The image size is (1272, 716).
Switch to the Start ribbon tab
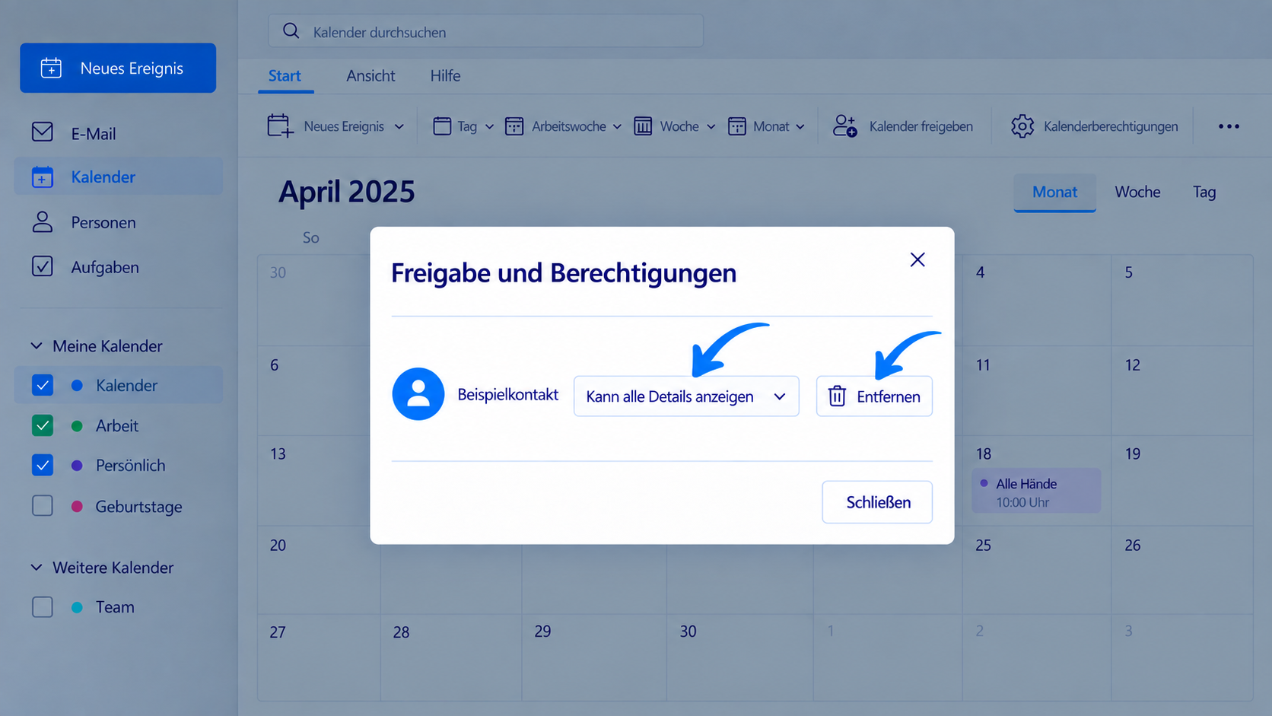tap(285, 75)
